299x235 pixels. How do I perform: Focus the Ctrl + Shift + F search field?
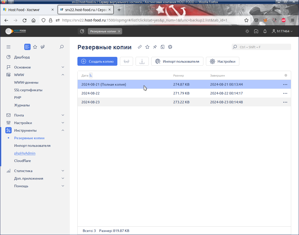pos(261,47)
